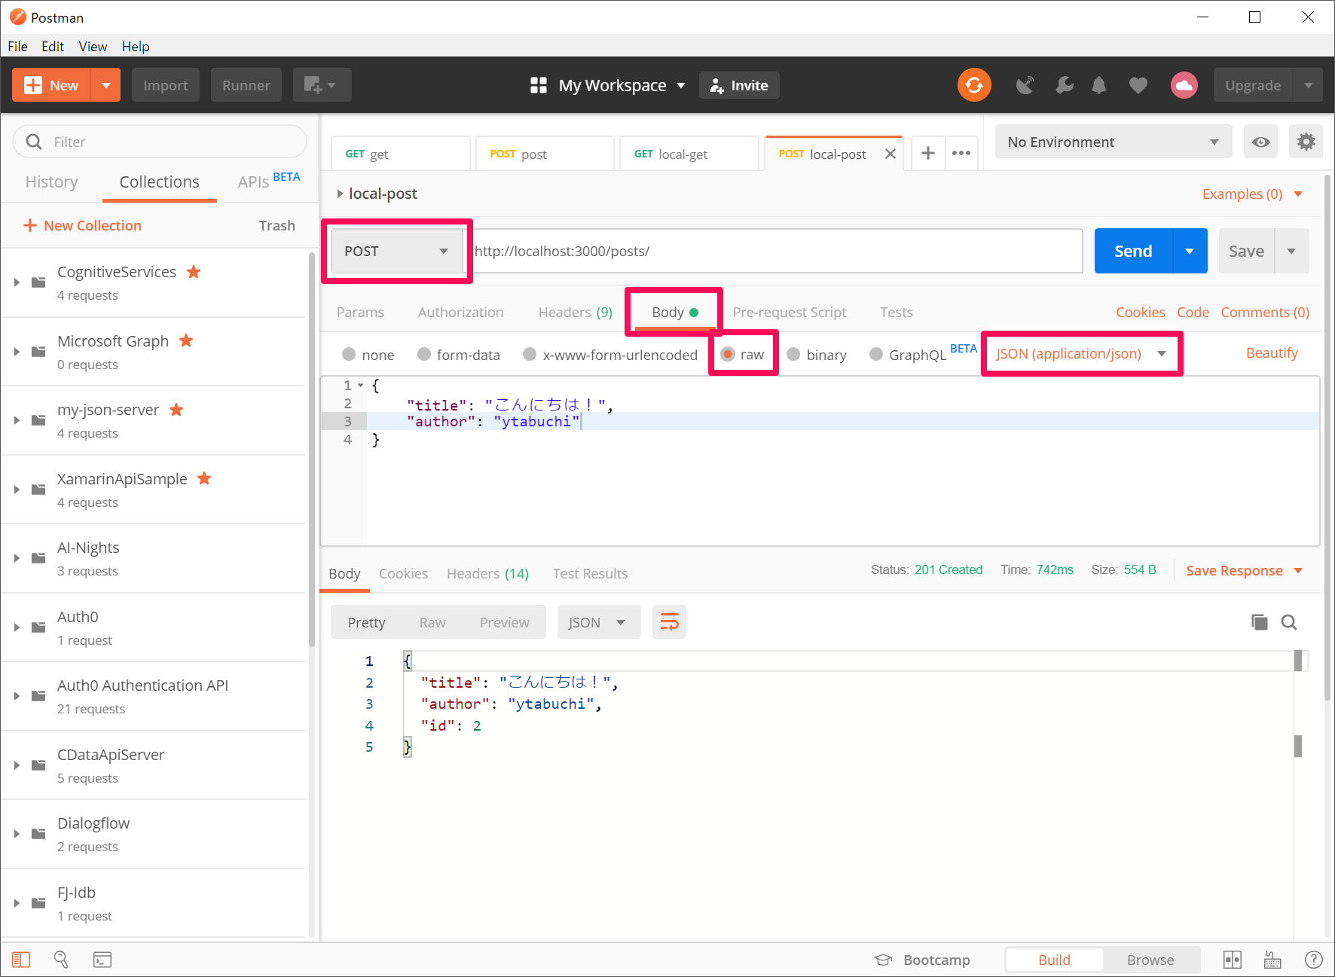Image resolution: width=1335 pixels, height=977 pixels.
Task: Open the New button dropdown arrow
Action: point(105,85)
